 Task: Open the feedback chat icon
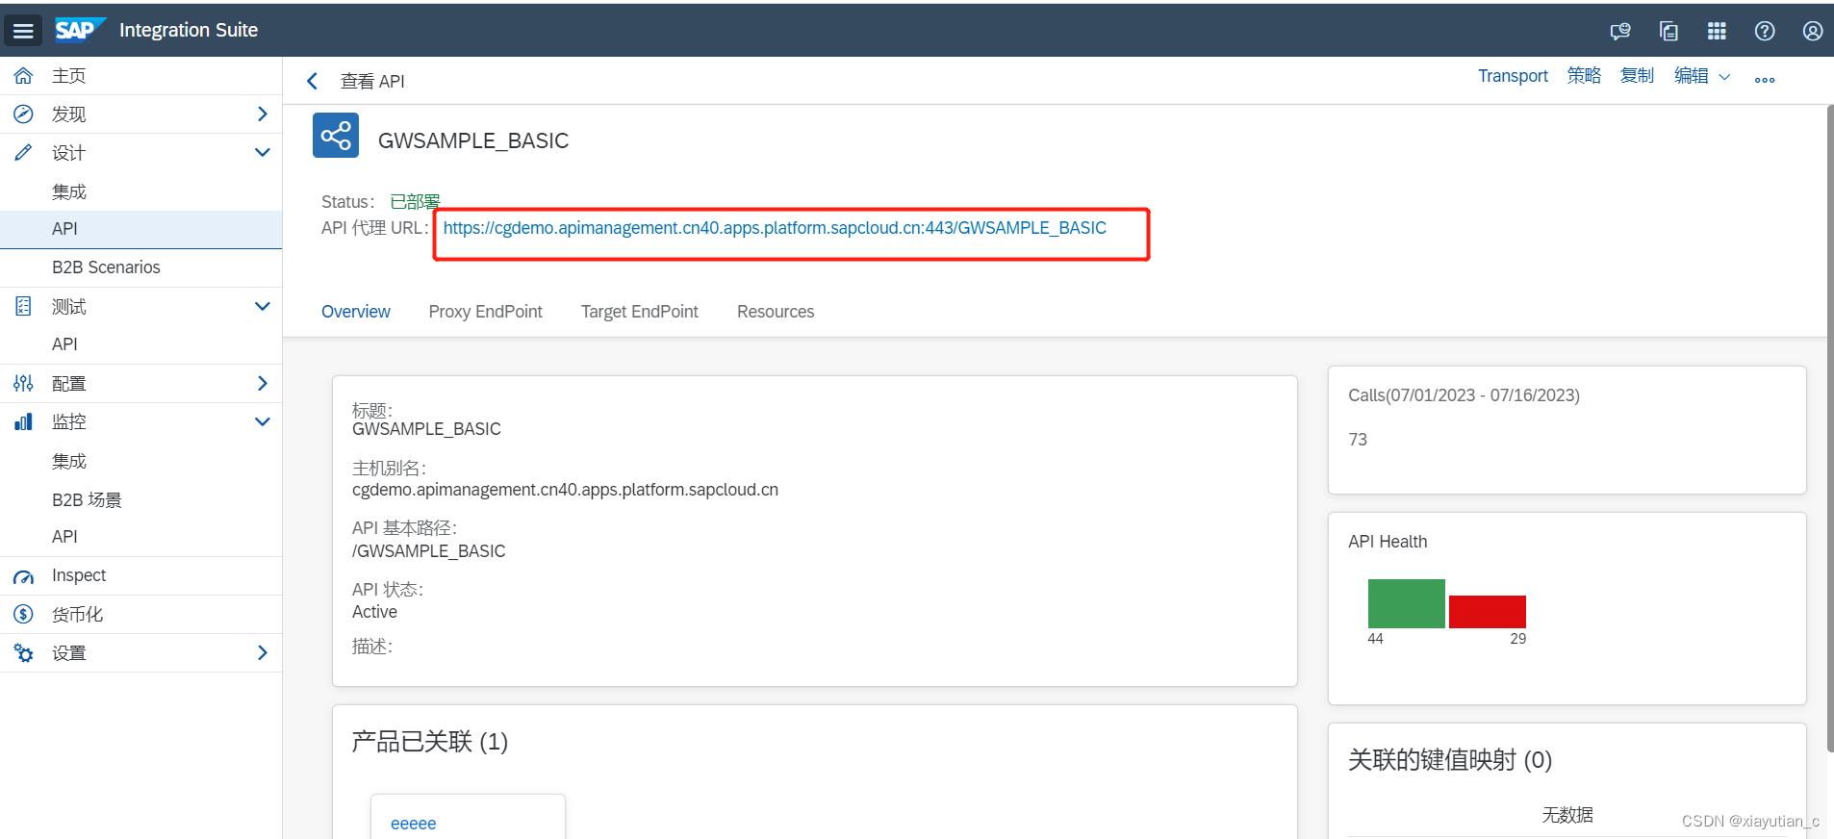1620,31
